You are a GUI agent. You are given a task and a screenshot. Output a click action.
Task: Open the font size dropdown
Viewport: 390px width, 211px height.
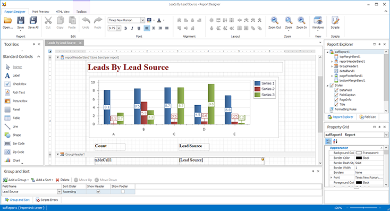click(x=119, y=28)
